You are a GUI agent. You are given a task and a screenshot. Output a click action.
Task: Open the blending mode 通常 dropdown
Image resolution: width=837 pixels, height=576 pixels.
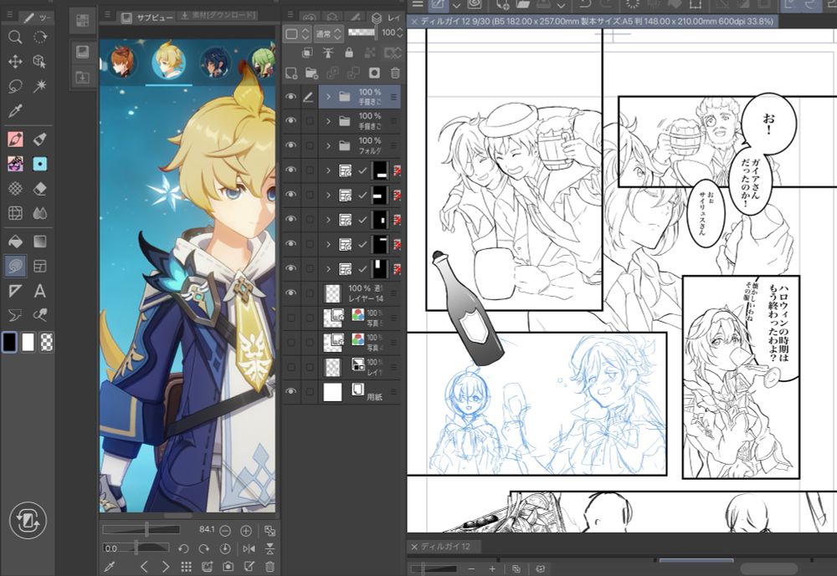pyautogui.click(x=328, y=34)
